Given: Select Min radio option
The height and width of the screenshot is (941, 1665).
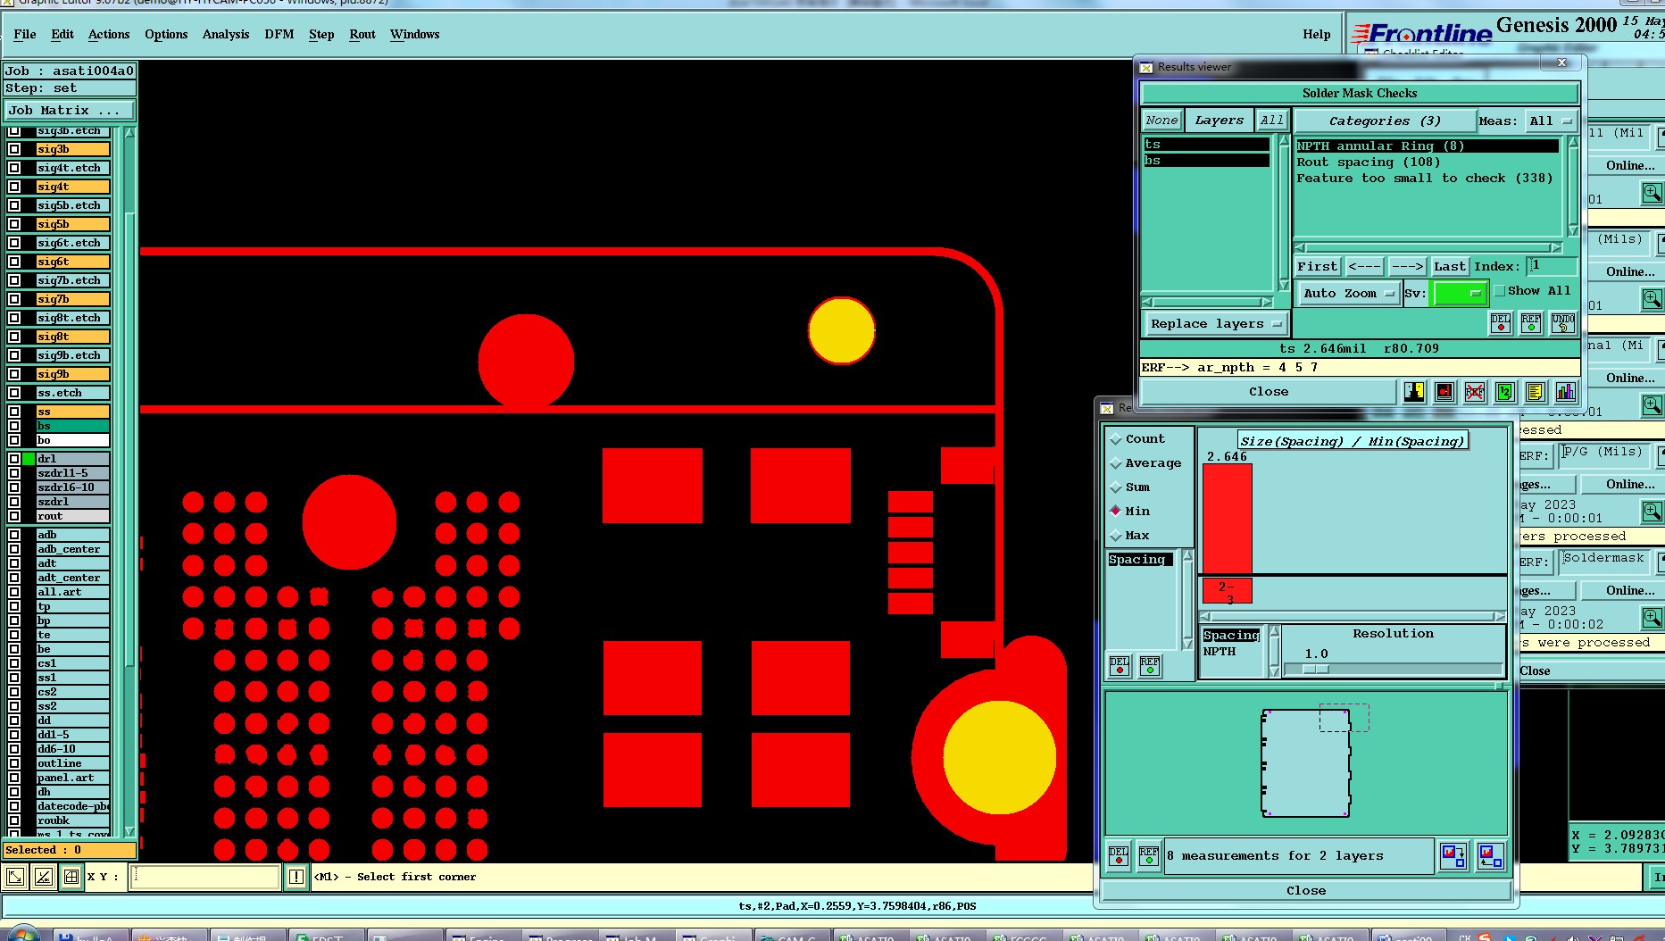Looking at the screenshot, I should 1116,512.
